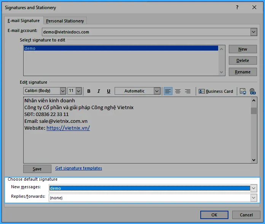Toggle Underline formatting in signature editor
Screen dimensions: 265x224
pos(109,91)
